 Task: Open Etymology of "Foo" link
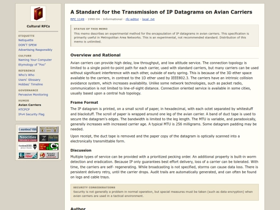click(x=32, y=65)
